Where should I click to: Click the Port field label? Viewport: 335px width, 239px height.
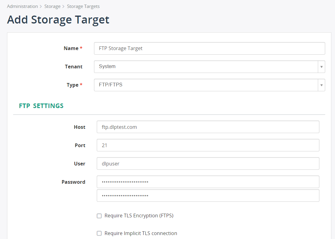(80, 146)
